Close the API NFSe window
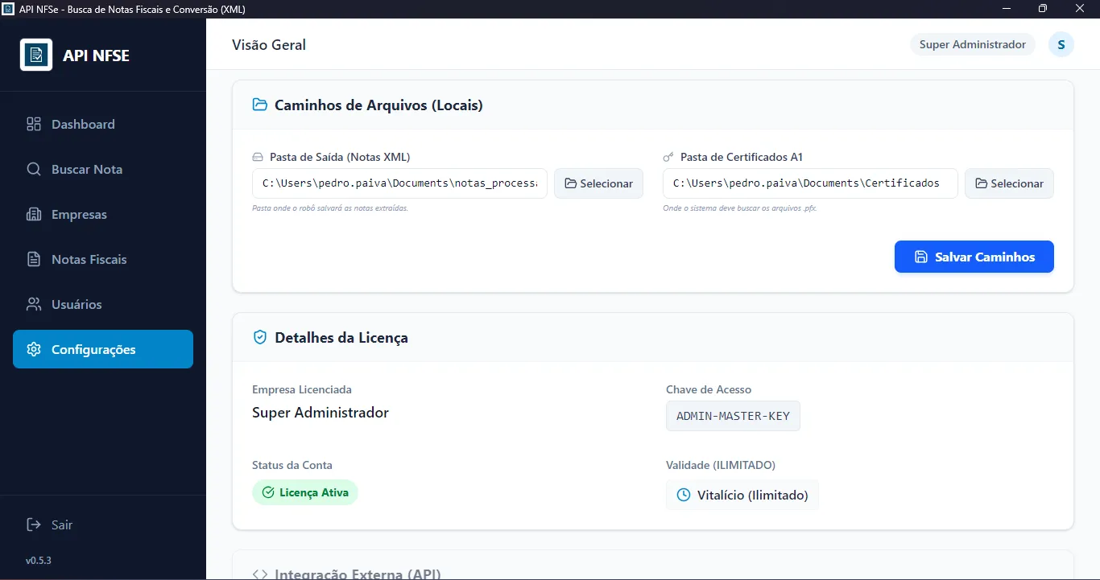1100x580 pixels. click(x=1081, y=9)
